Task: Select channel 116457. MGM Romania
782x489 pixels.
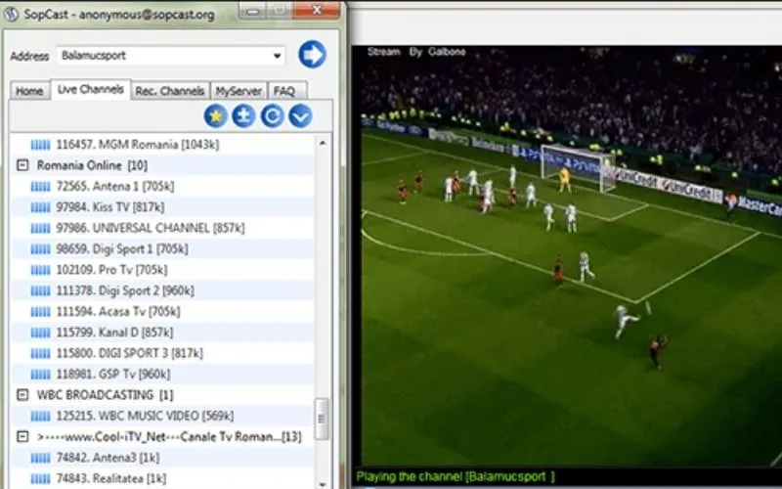Action: (x=137, y=145)
